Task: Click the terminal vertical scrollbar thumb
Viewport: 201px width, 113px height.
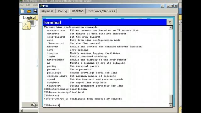Action: click(171, 99)
